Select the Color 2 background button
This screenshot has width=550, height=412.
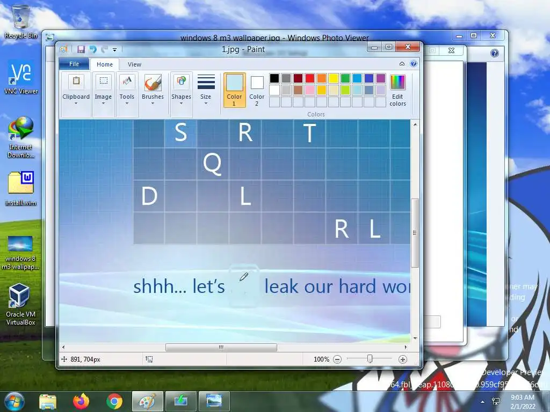257,90
